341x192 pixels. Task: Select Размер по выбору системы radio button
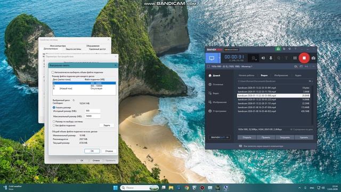(54, 122)
